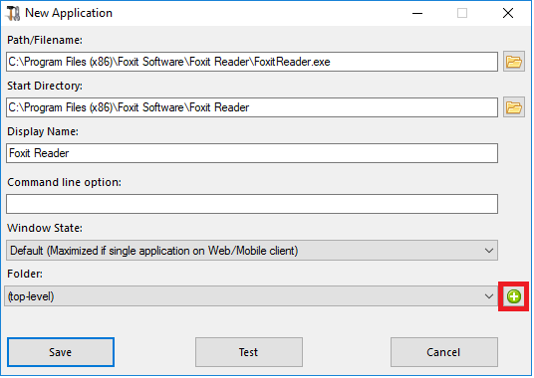Click the disabled maximize window icon
Screen dimensions: 534x378
[462, 13]
